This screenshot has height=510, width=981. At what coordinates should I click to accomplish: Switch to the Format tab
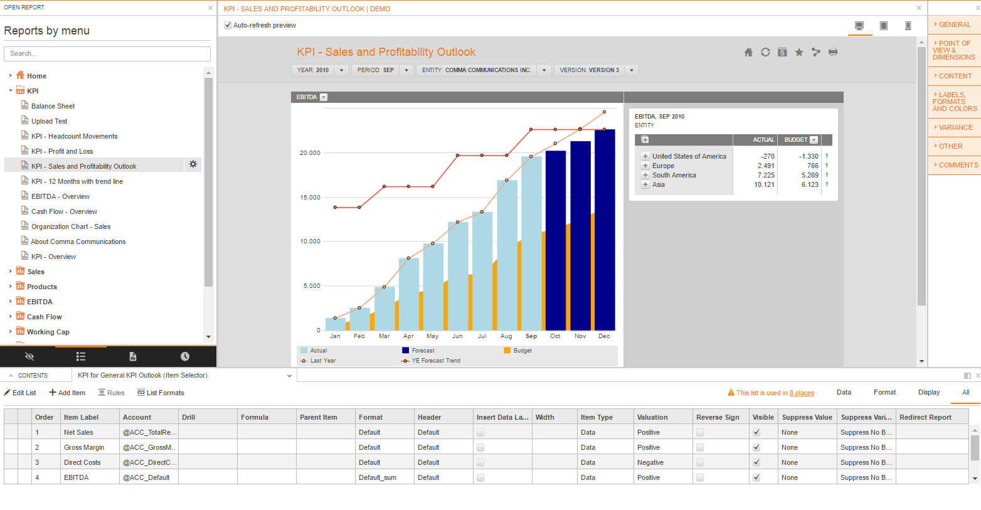[884, 392]
